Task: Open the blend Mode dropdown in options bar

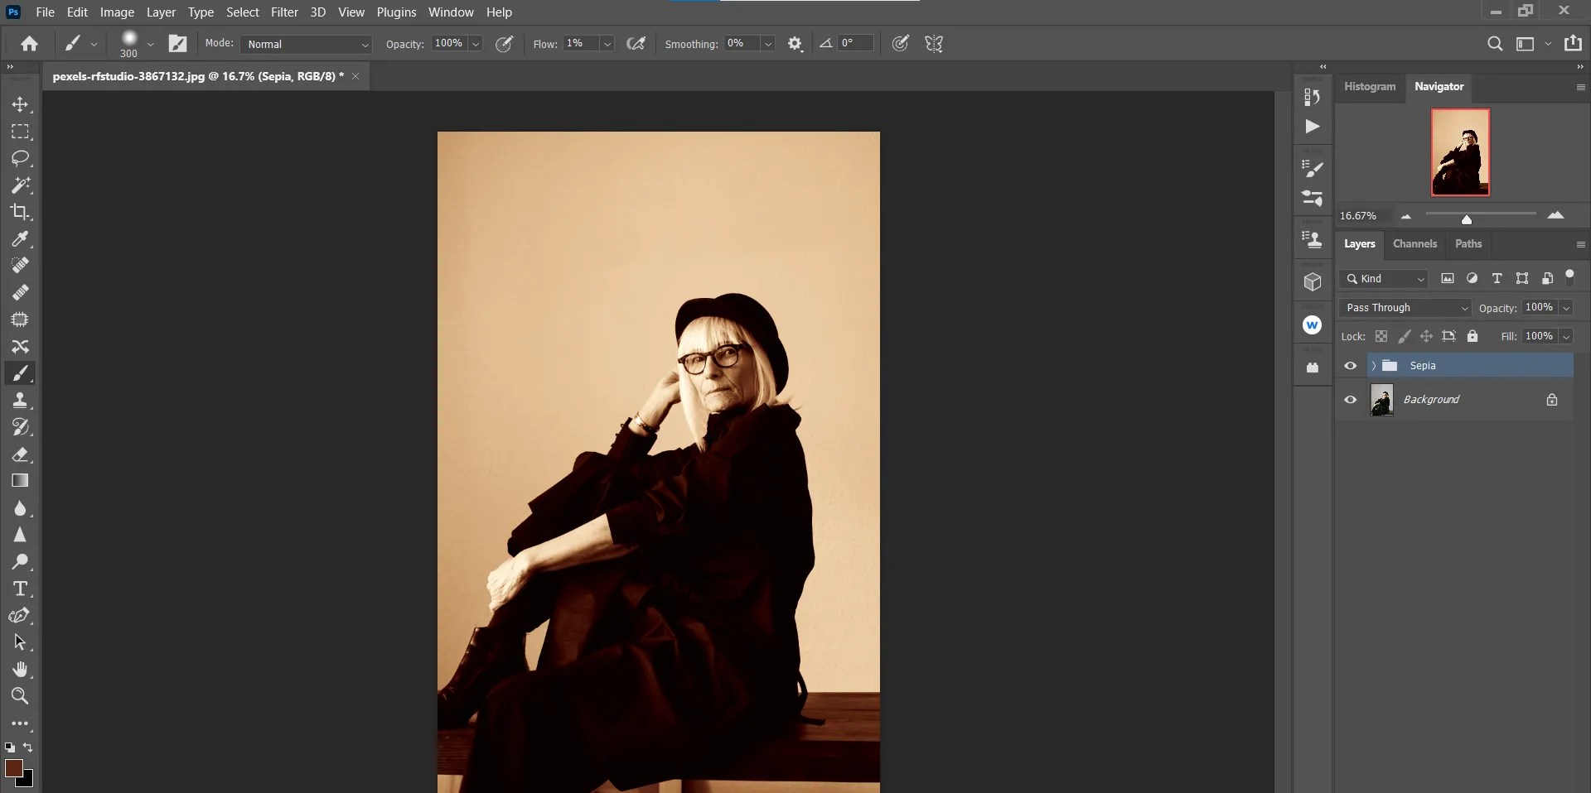Action: 307,44
